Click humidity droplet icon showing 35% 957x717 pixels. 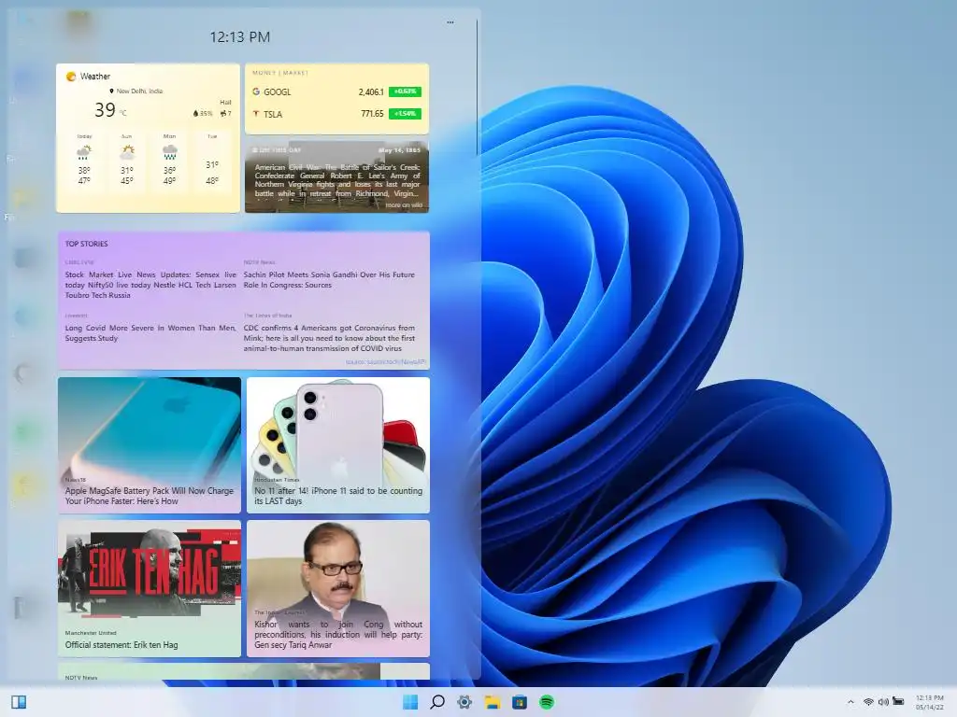click(196, 113)
